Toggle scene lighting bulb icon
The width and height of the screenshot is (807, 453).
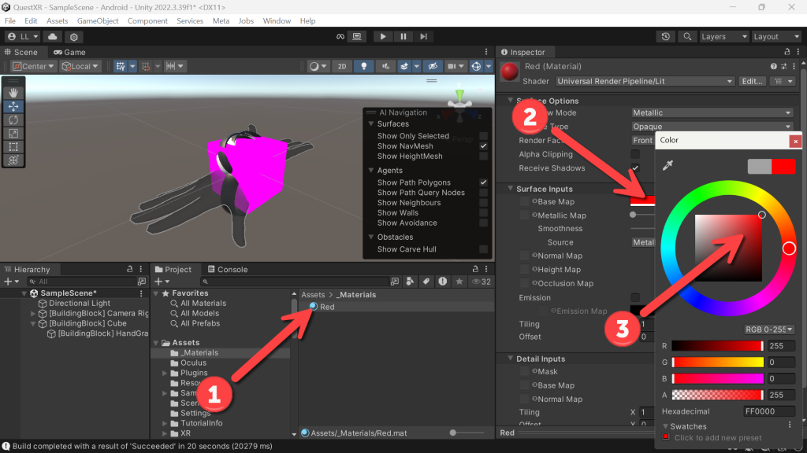click(x=364, y=66)
